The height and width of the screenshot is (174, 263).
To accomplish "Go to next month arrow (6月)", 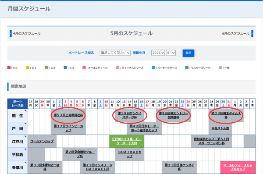I will point(252,34).
